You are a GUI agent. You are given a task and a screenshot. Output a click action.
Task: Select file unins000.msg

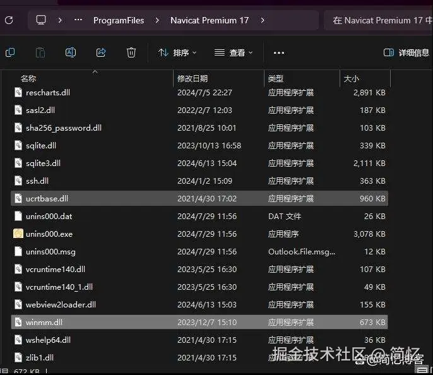199,251
